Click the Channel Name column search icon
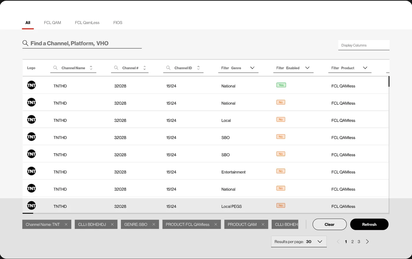 tap(55, 68)
